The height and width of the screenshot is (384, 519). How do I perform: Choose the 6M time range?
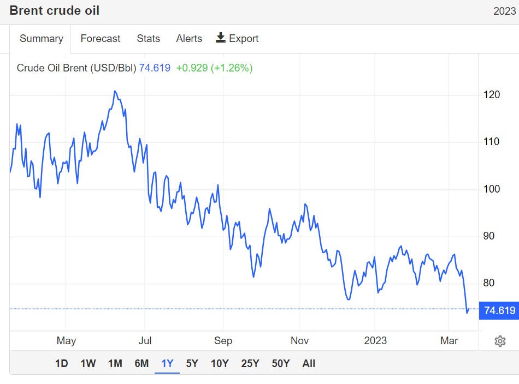[x=141, y=364]
